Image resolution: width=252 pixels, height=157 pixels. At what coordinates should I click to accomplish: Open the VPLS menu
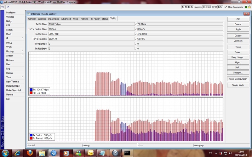coord(9,47)
